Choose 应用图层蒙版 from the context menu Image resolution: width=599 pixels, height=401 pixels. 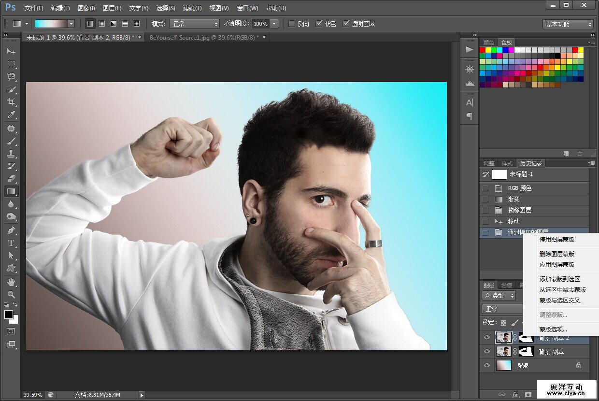coord(557,265)
